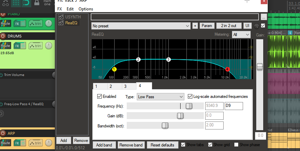Image resolution: width=300 pixels, height=151 pixels.
Task: Click the UI button
Action: pos(247,26)
